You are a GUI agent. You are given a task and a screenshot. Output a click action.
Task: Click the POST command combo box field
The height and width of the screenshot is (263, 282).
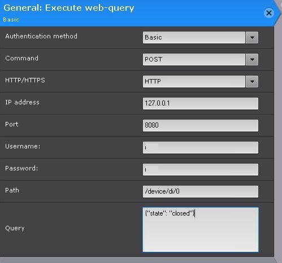pyautogui.click(x=194, y=59)
